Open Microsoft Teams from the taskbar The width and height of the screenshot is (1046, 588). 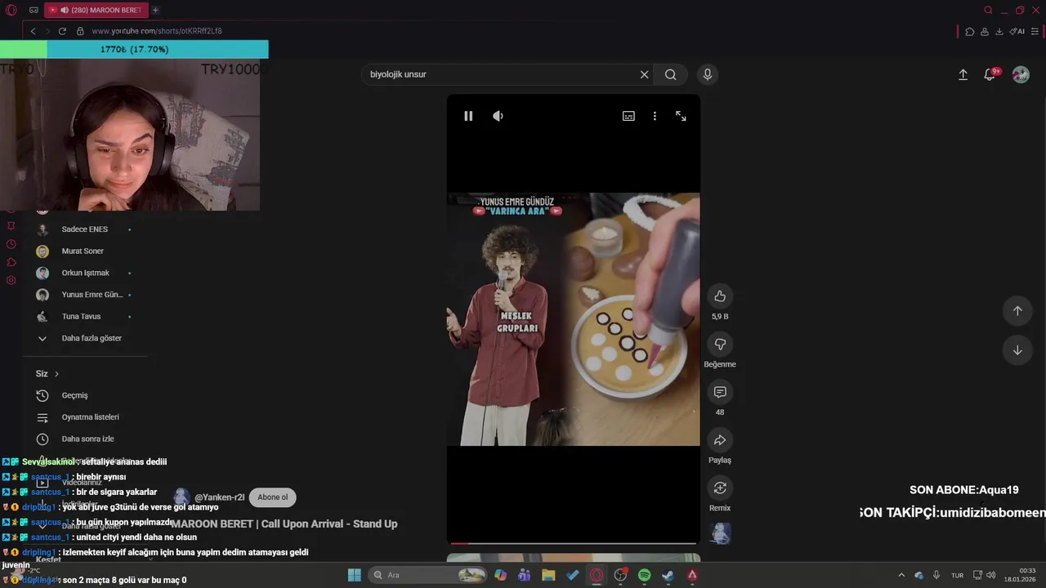[x=524, y=575]
